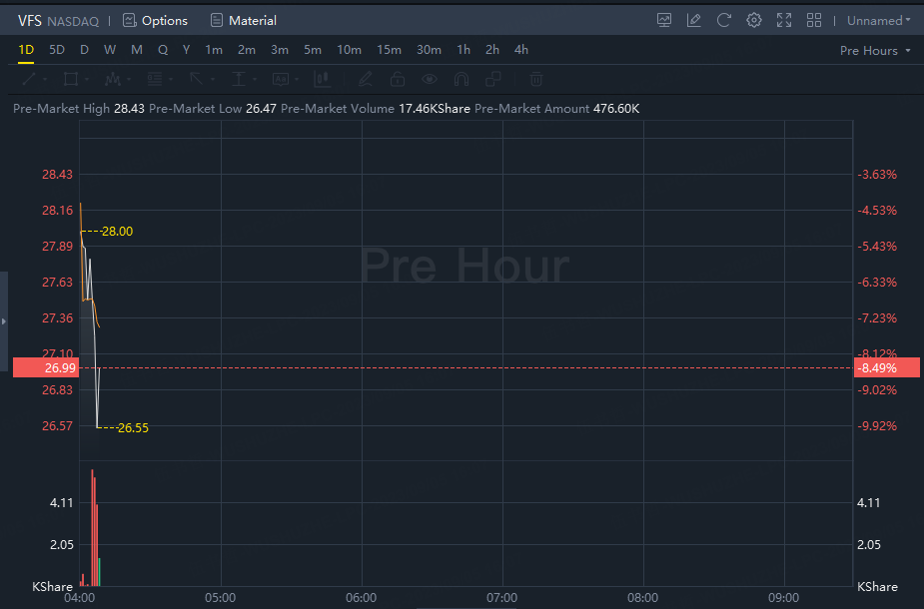Refresh the chart with the reload icon
Image resolution: width=924 pixels, height=609 pixels.
724,21
